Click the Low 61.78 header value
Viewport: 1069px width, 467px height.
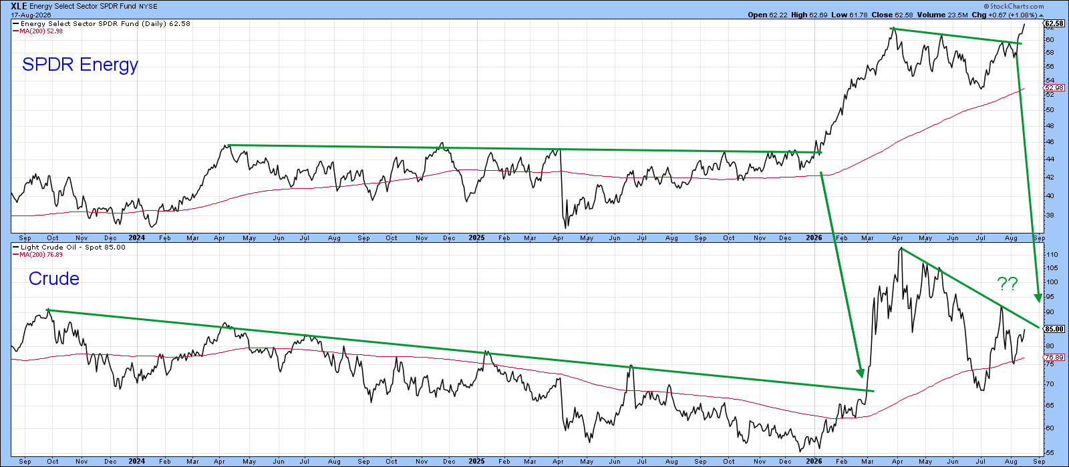click(x=849, y=15)
